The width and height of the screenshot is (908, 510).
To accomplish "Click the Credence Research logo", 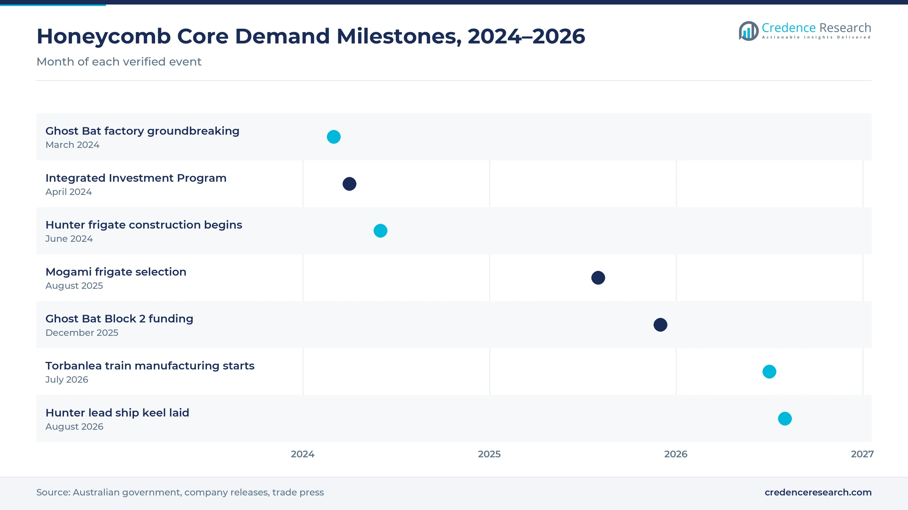I will (805, 31).
